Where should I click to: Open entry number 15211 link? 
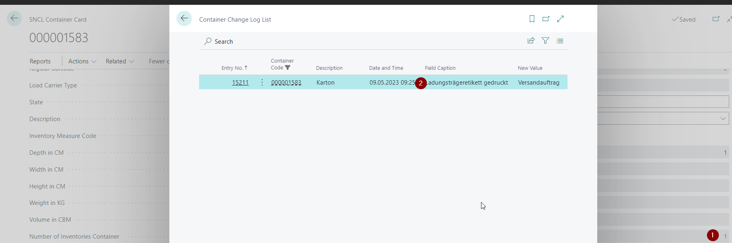[240, 82]
